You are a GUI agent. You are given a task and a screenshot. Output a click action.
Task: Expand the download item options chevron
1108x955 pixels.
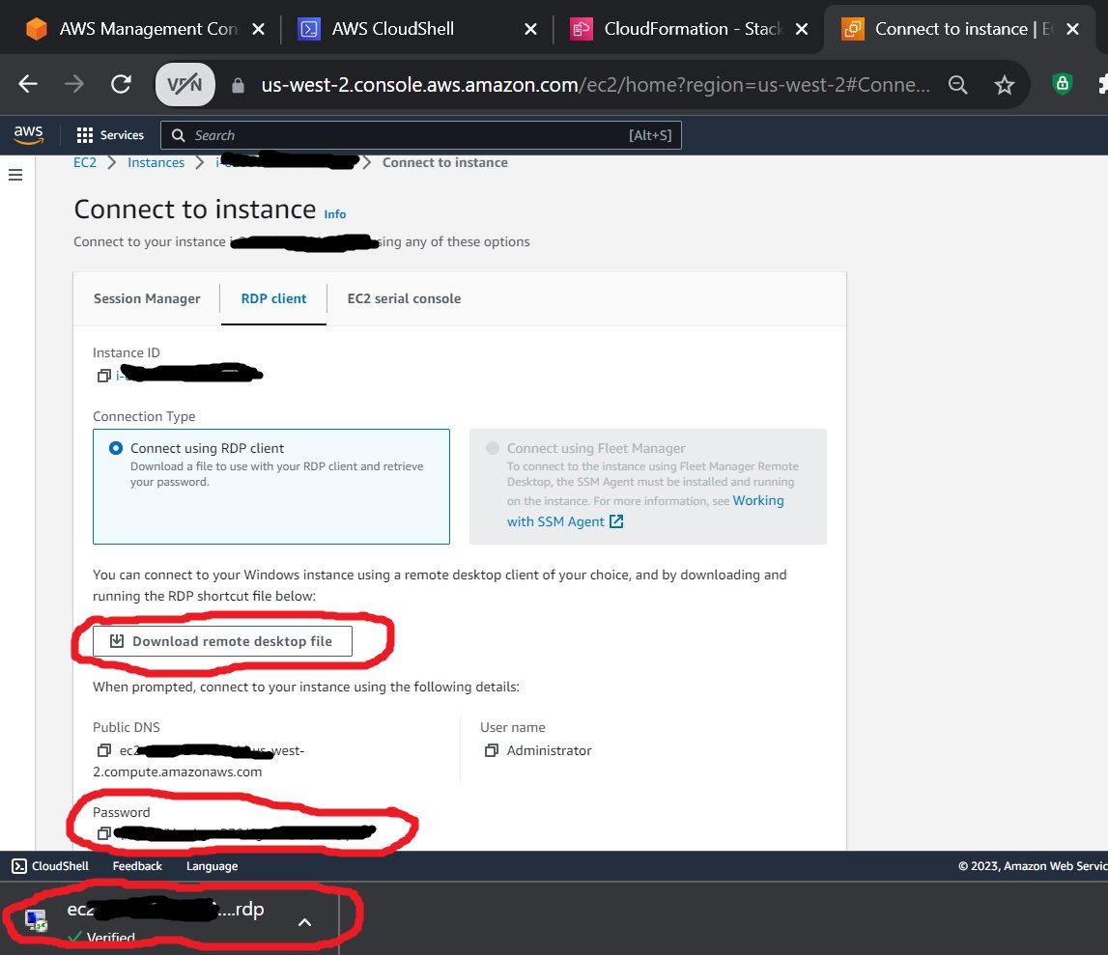point(304,922)
